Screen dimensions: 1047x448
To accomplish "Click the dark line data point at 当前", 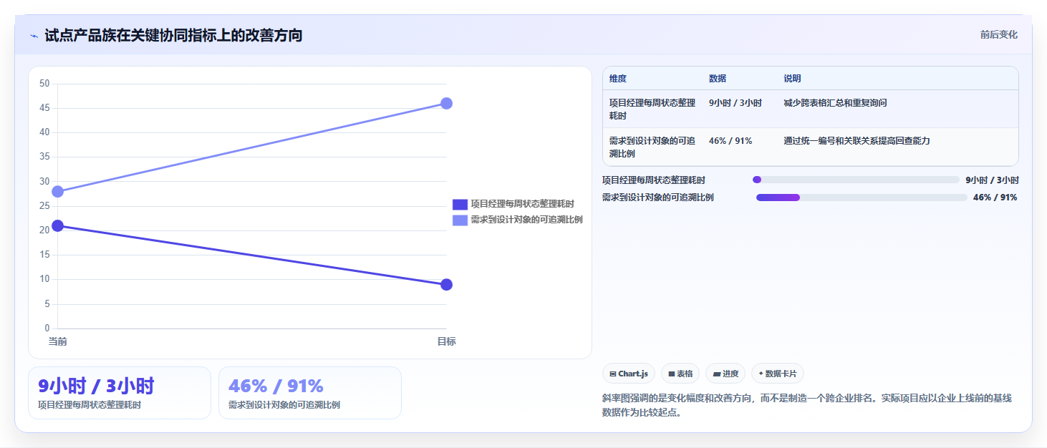I will coord(57,225).
